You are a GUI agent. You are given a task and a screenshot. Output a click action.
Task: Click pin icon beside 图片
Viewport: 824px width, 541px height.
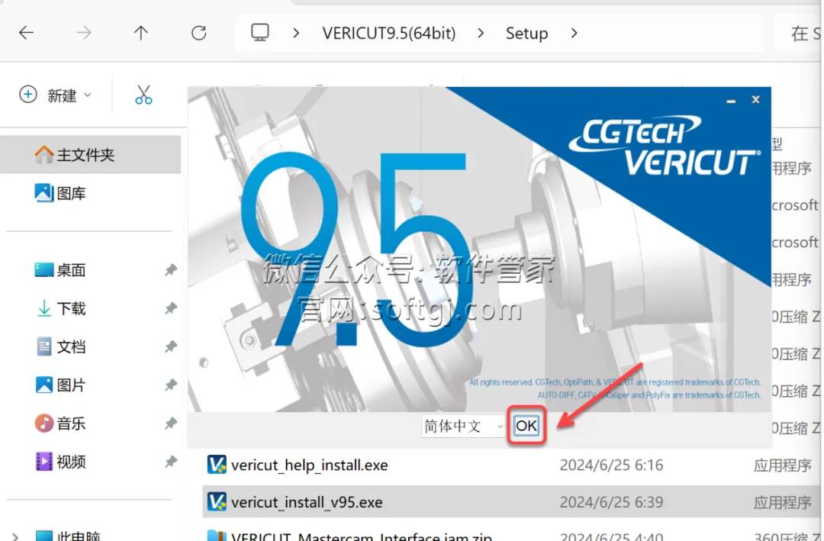[x=170, y=385]
